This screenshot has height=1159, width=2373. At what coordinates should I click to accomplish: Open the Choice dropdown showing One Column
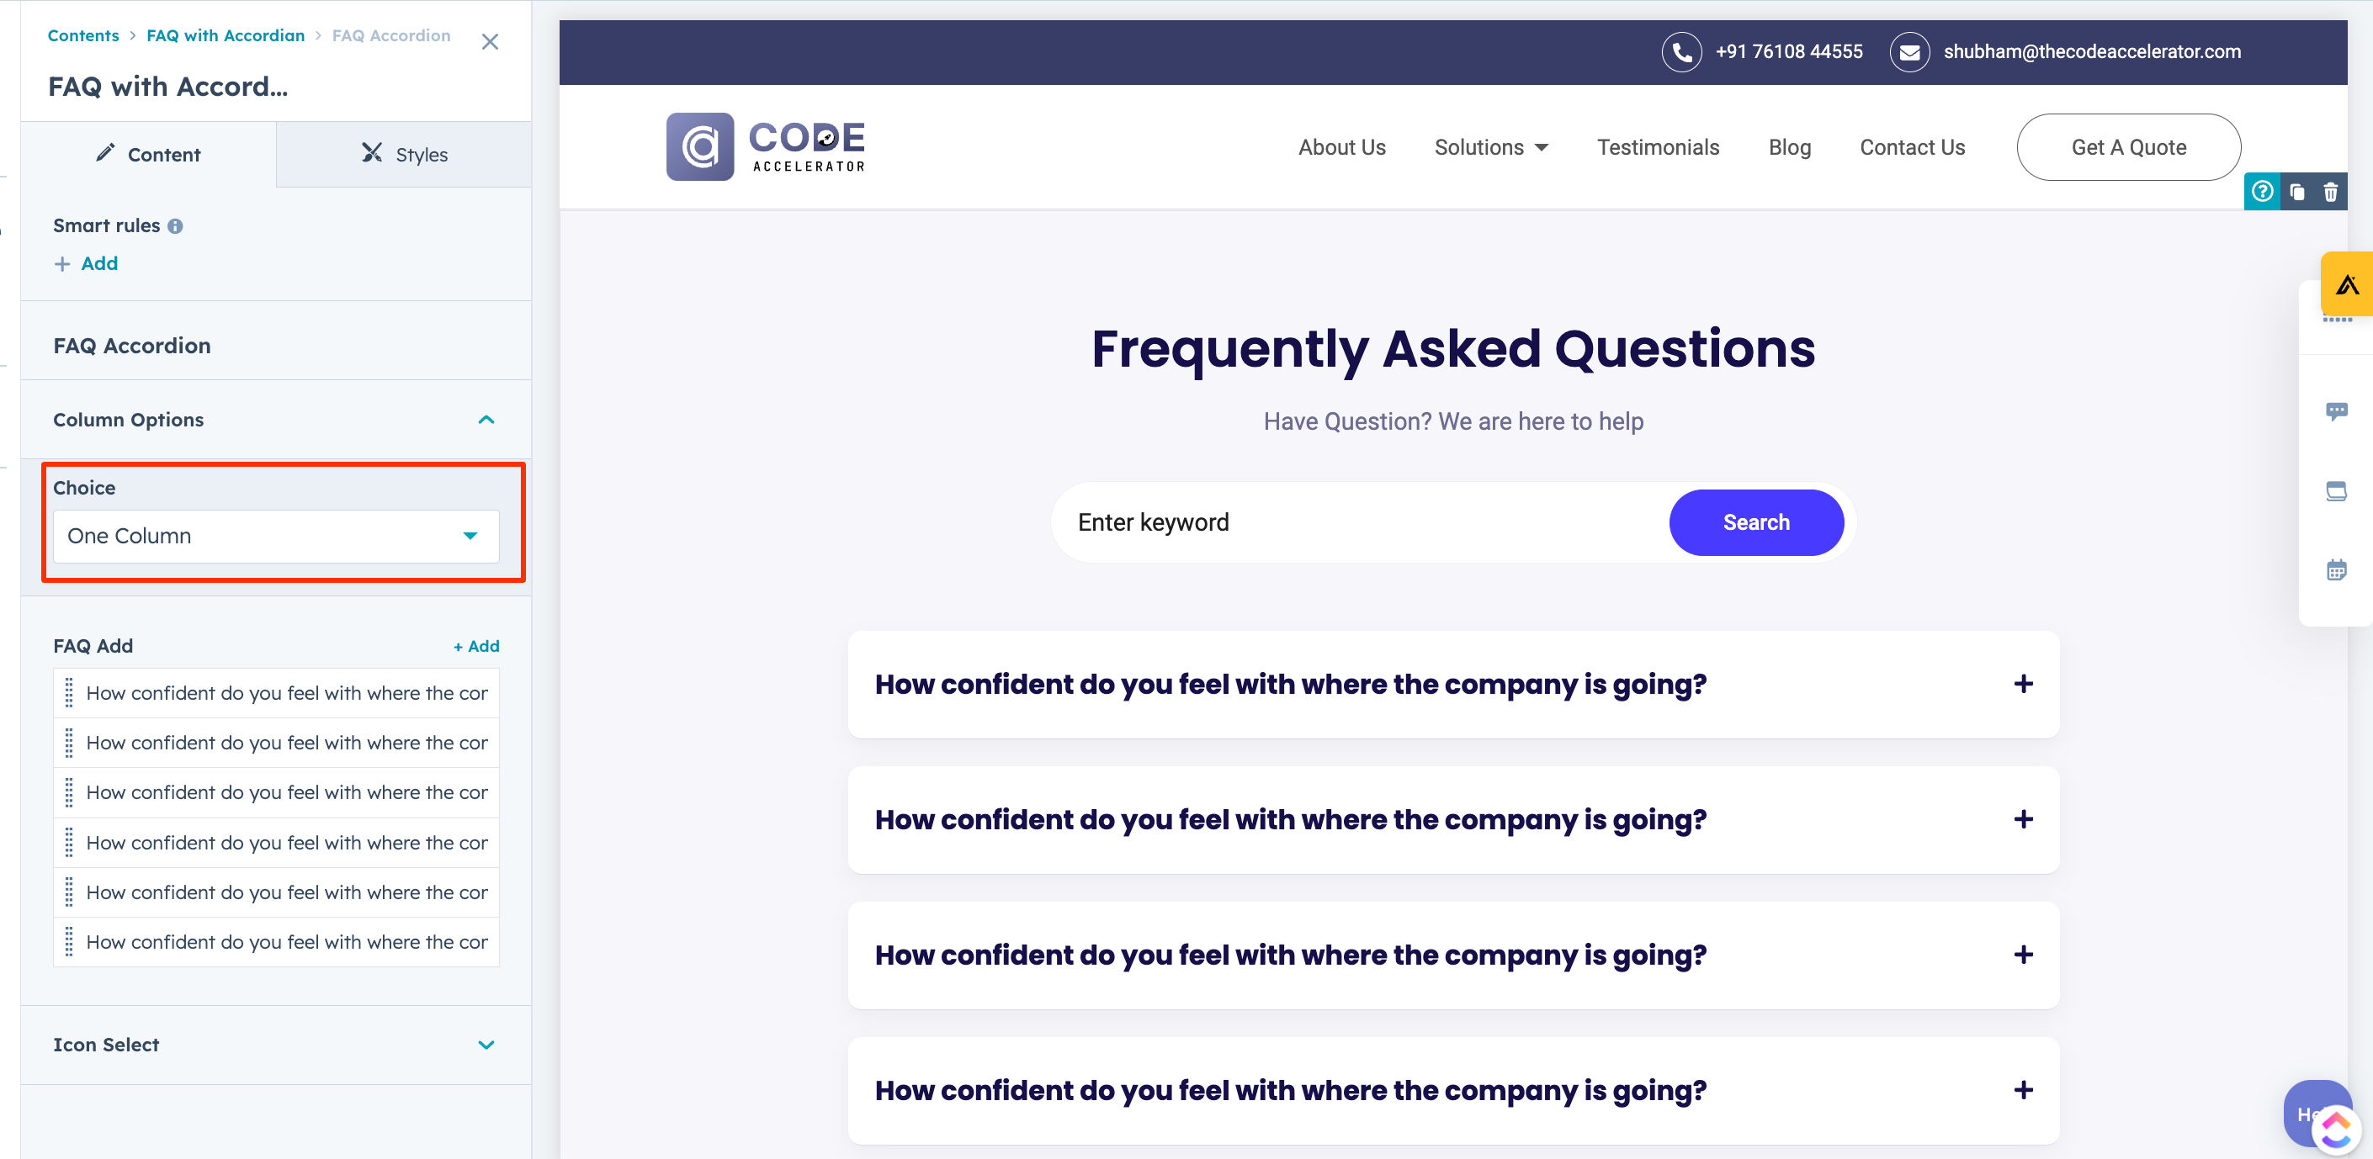click(275, 536)
